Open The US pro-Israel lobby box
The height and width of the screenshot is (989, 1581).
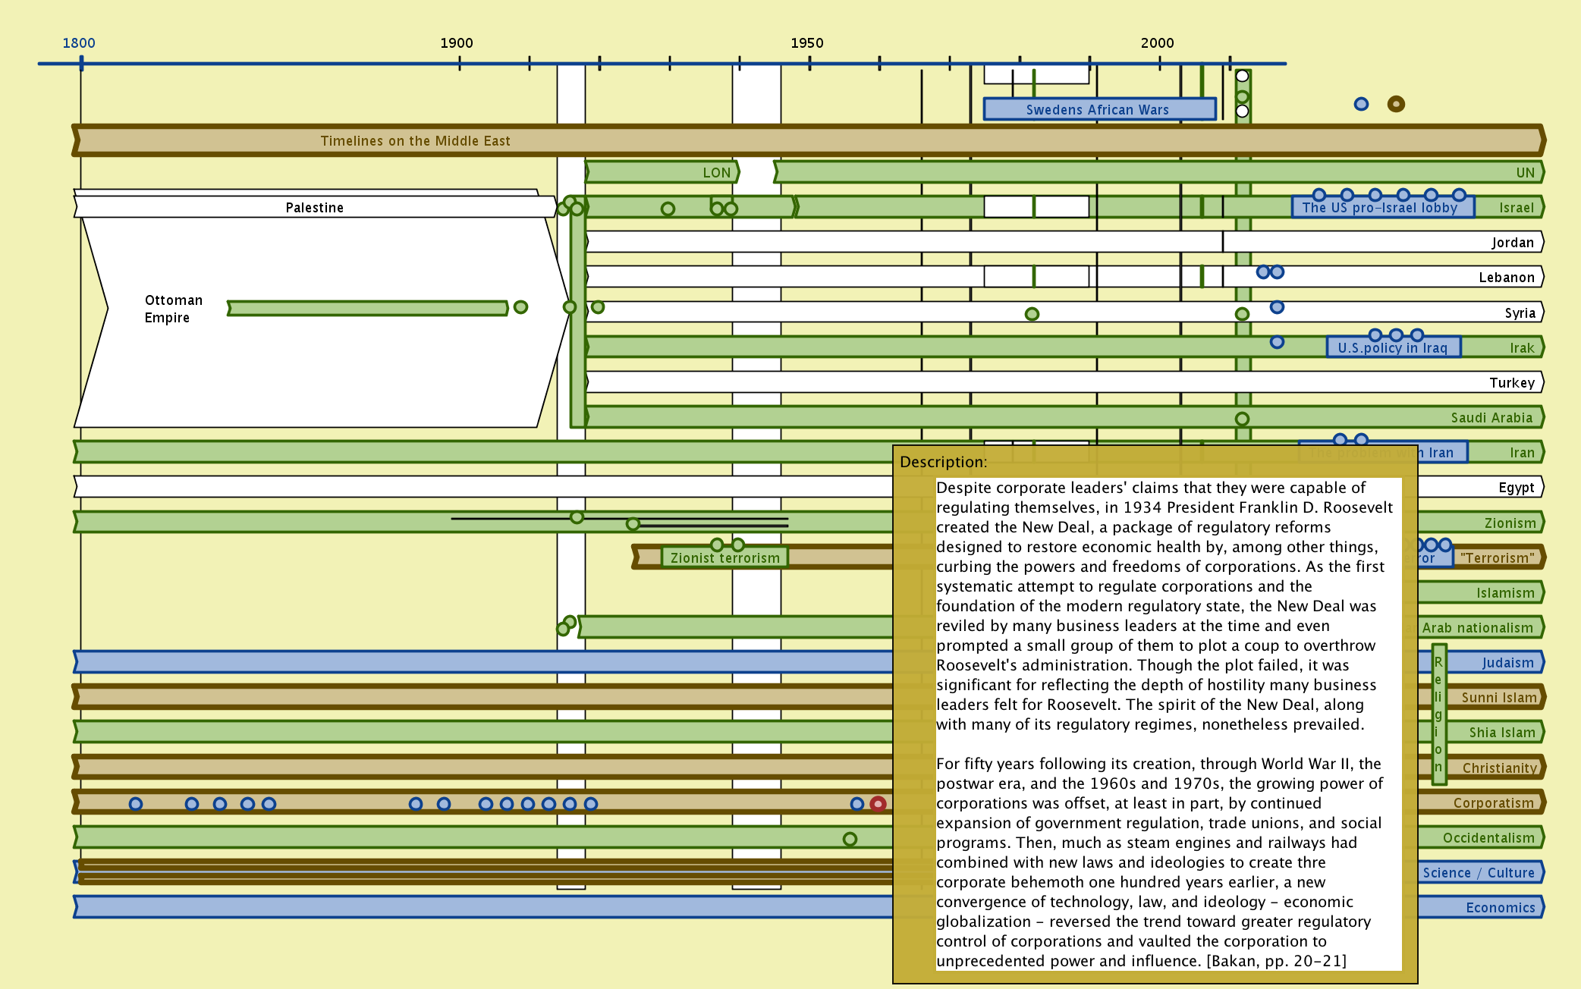point(1381,208)
